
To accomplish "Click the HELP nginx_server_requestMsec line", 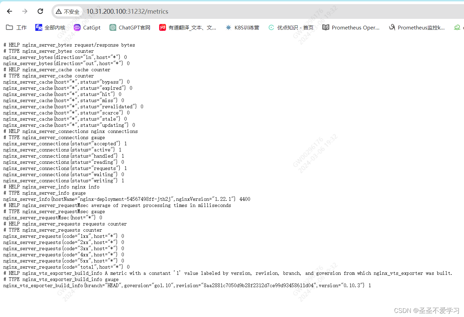I will tap(117, 205).
